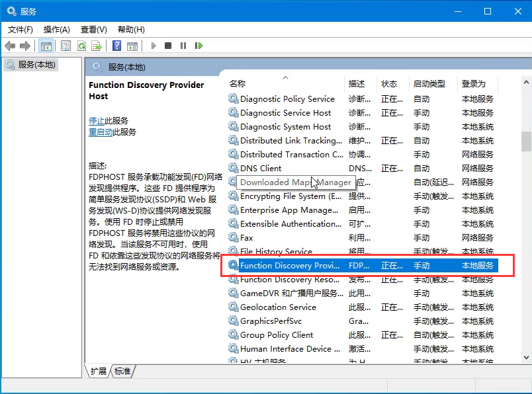Select the Encrypting File System service

(x=363, y=196)
